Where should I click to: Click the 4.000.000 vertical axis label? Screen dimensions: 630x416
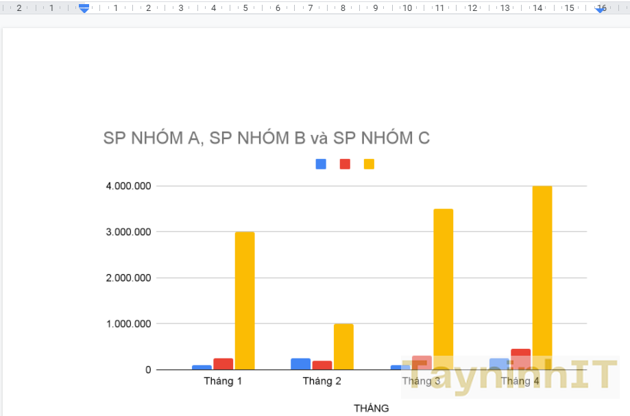click(x=129, y=186)
